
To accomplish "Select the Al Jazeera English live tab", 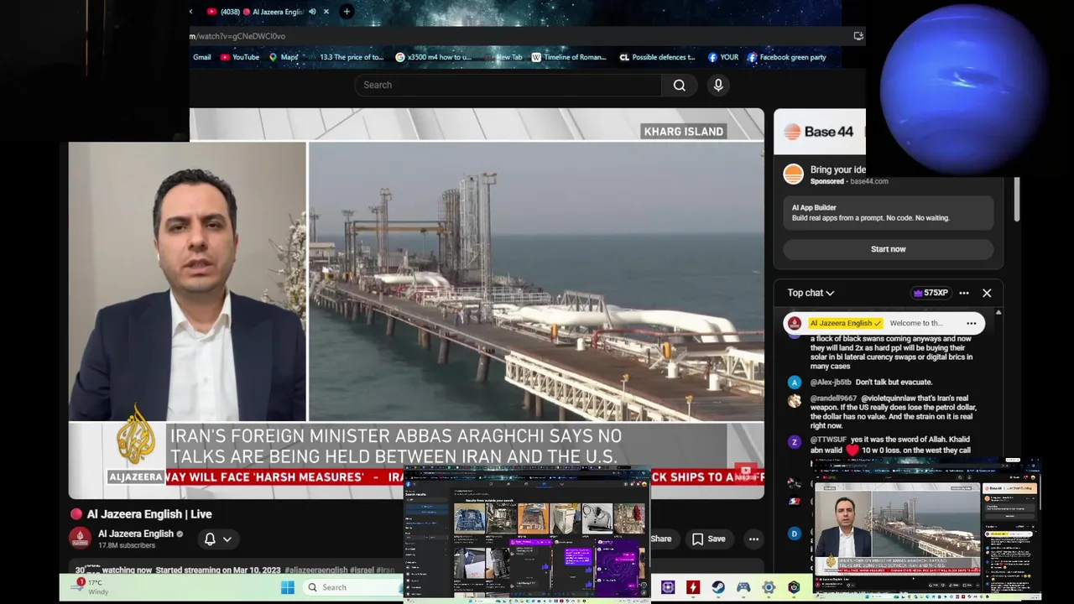I will pos(262,12).
